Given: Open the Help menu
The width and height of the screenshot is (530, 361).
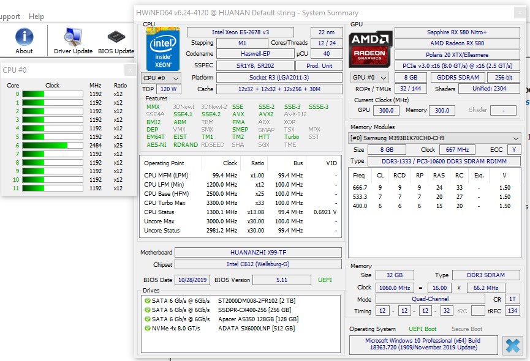Looking at the screenshot, I should point(36,16).
